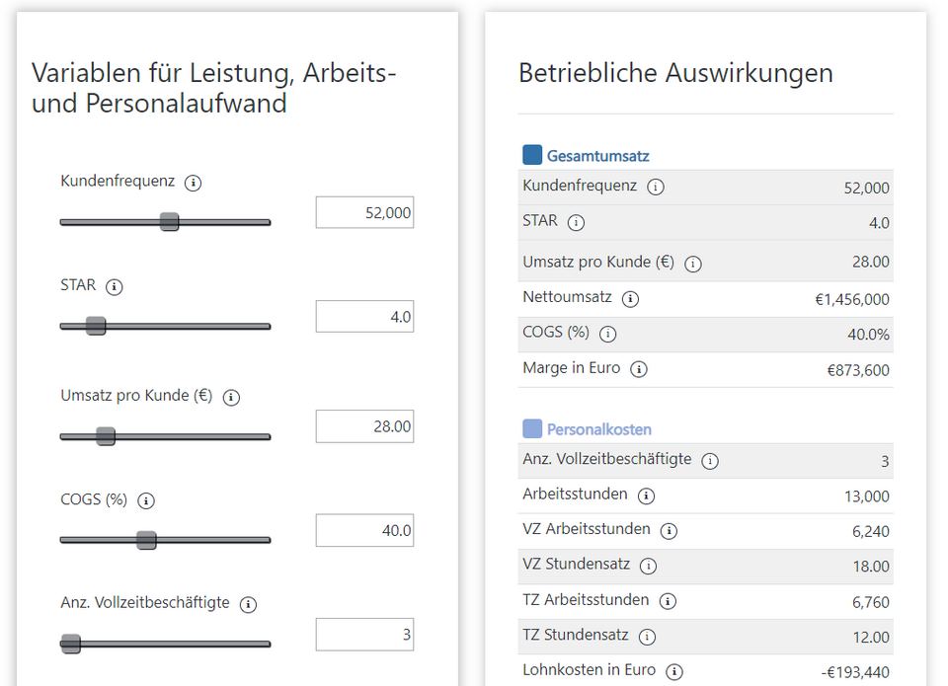Click info icon next to Arbeitsstunden row
This screenshot has height=686, width=948.
646,495
